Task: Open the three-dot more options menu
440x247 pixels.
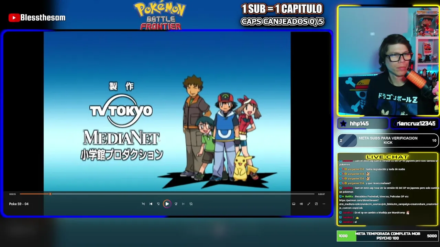Action: (324, 204)
